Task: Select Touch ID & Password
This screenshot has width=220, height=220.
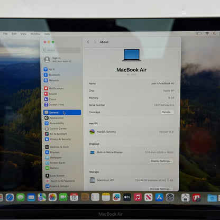Action: [x=60, y=181]
